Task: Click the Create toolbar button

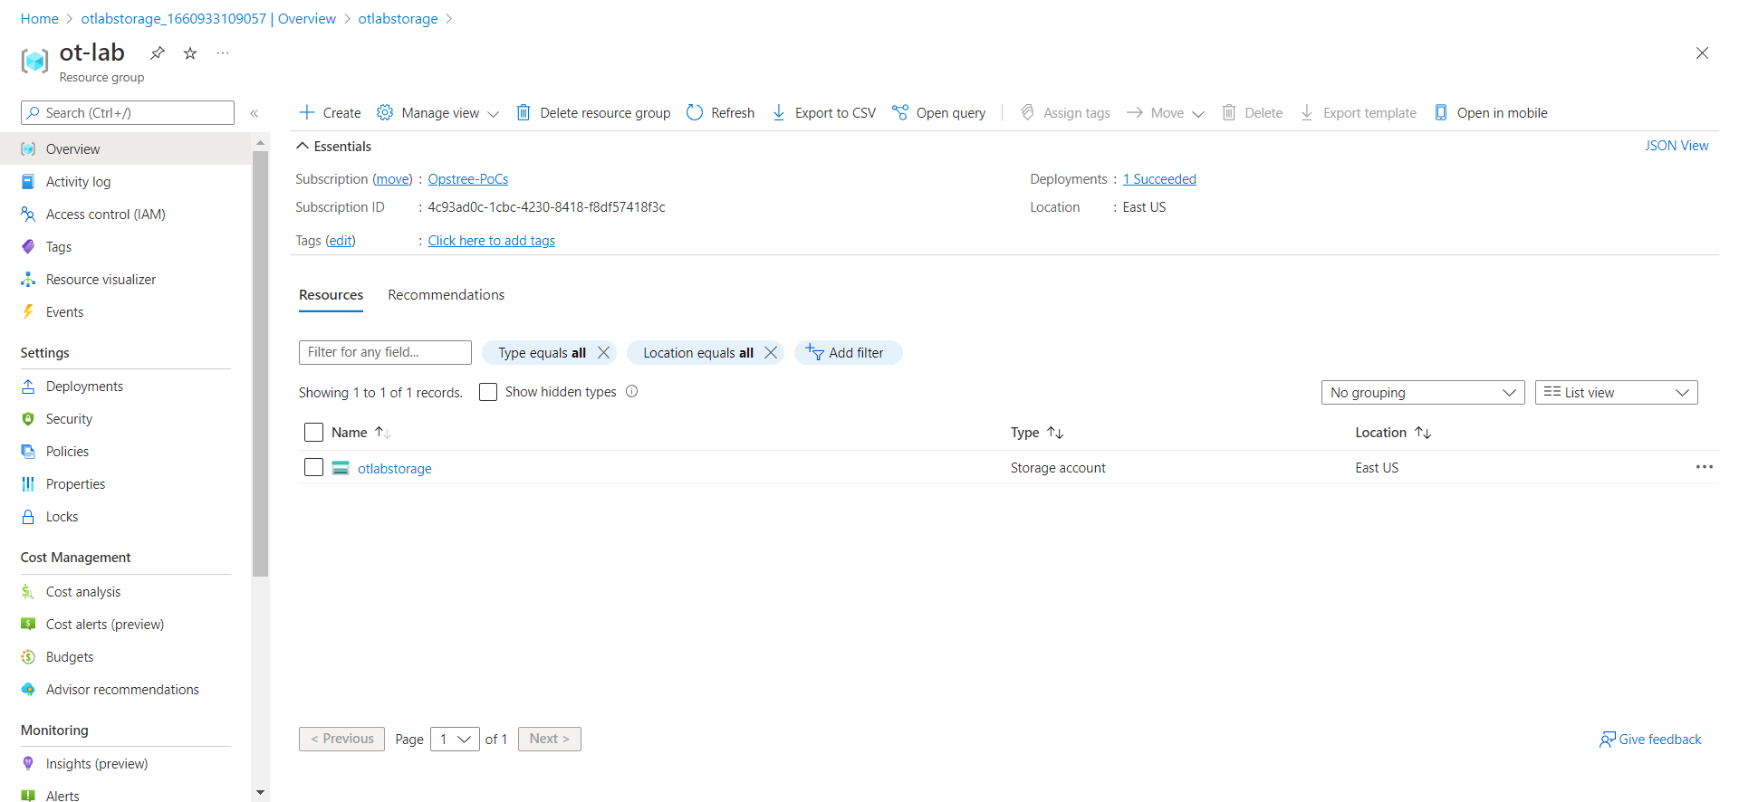Action: tap(330, 112)
